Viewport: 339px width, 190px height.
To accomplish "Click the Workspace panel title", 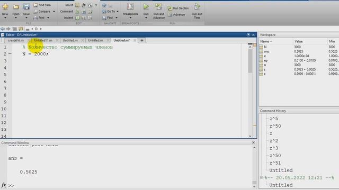I will coord(267,35).
